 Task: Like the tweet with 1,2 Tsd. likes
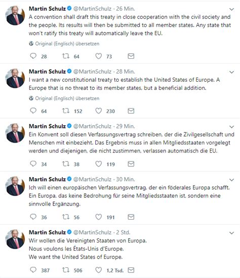coord(99,270)
